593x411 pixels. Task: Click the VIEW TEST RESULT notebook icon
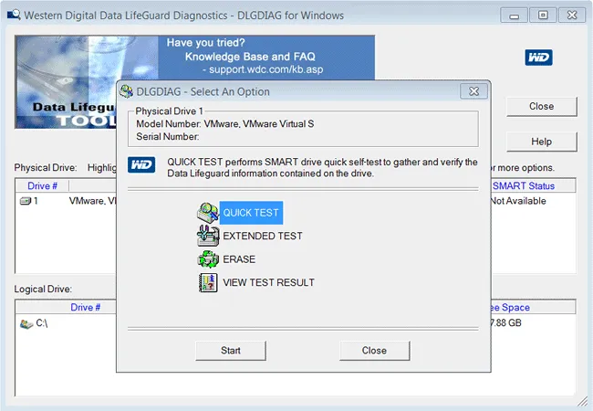point(208,283)
